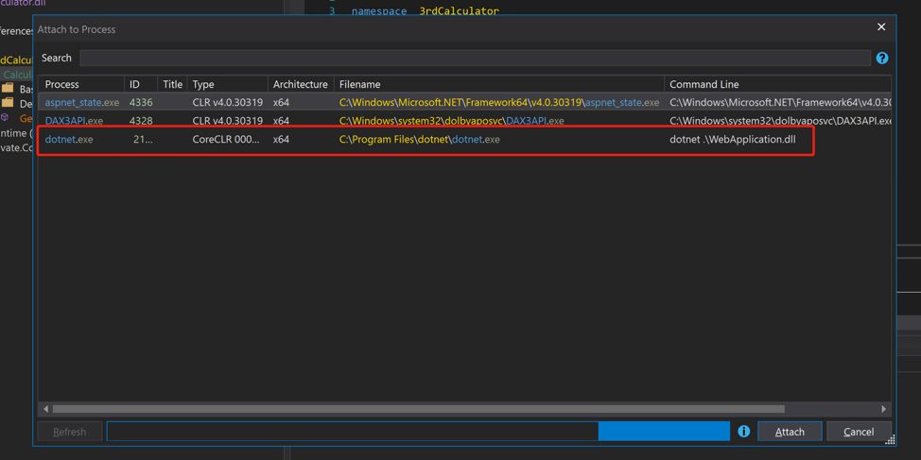This screenshot has width=921, height=460.
Task: Click the Attach button
Action: coord(790,432)
